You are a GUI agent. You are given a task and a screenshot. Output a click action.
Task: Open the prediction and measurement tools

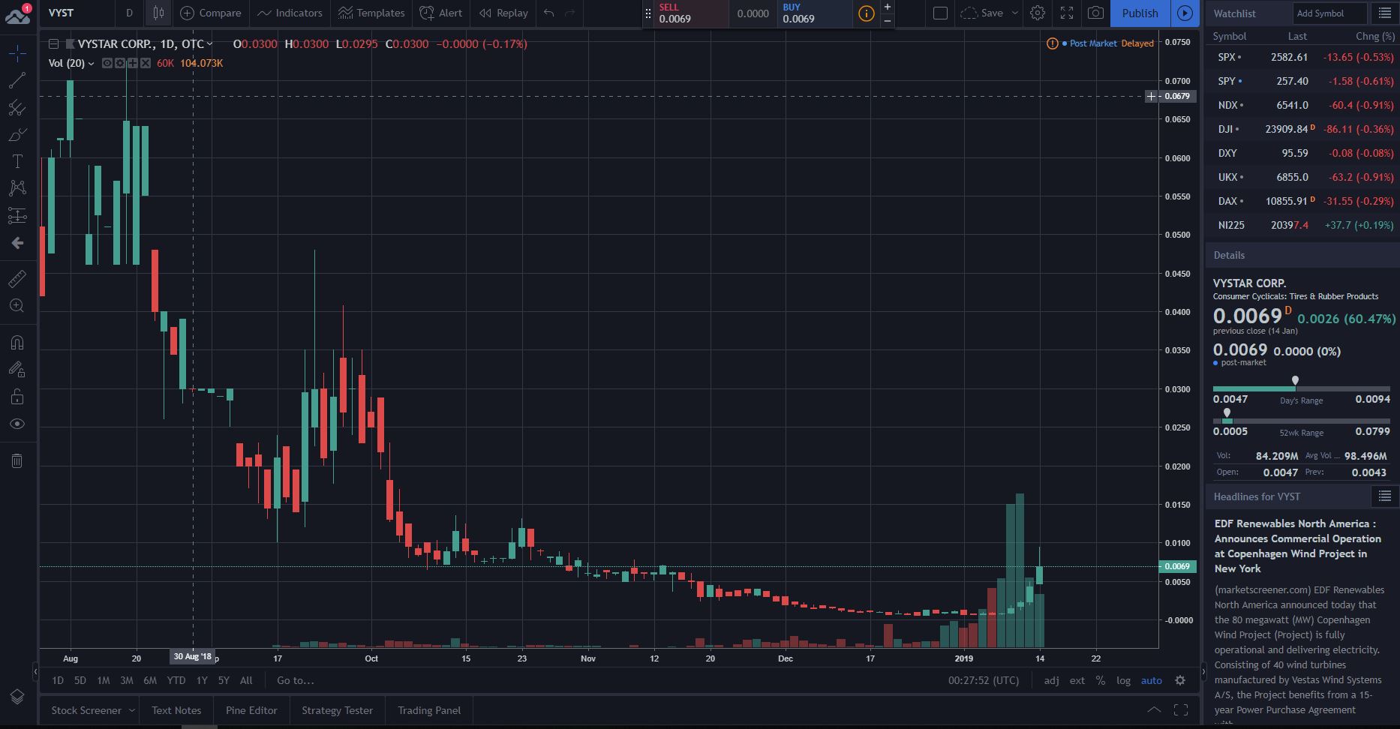[x=17, y=216]
